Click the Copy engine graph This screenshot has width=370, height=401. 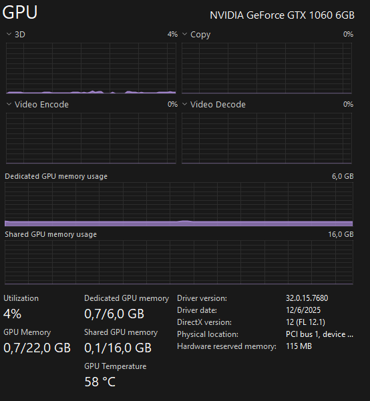pos(266,68)
